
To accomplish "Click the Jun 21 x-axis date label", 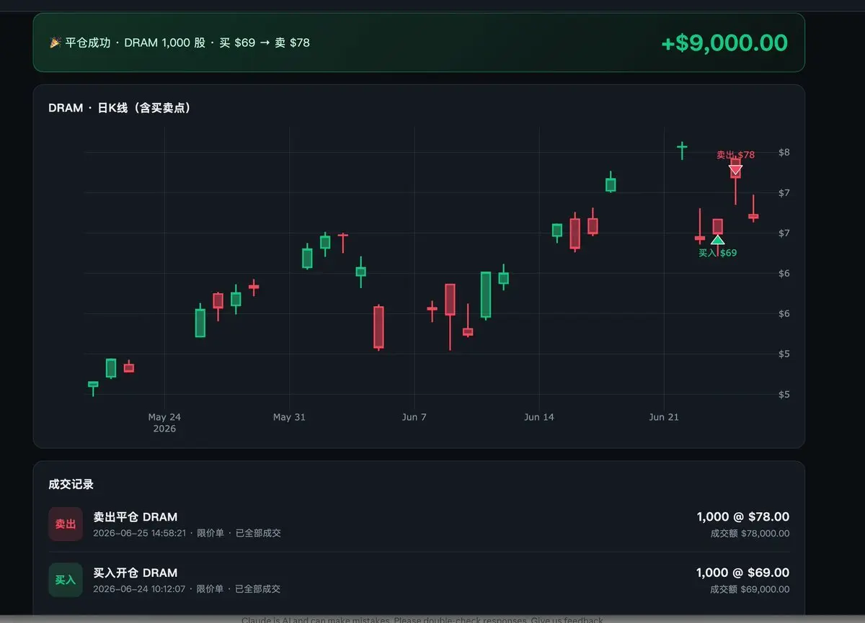I will (x=664, y=417).
